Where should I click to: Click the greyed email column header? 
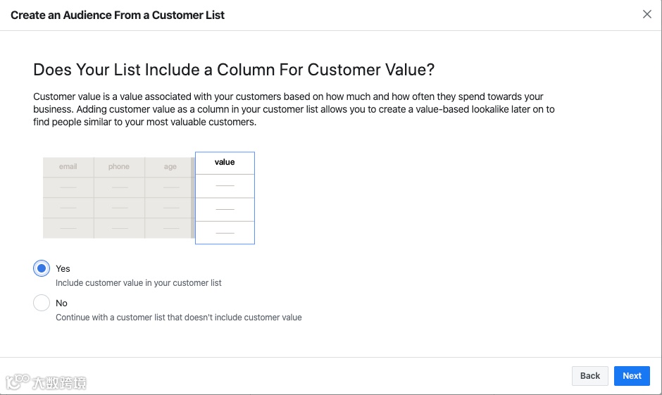[68, 167]
